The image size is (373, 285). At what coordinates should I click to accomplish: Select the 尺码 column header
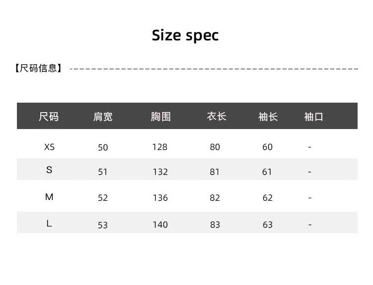tap(49, 117)
